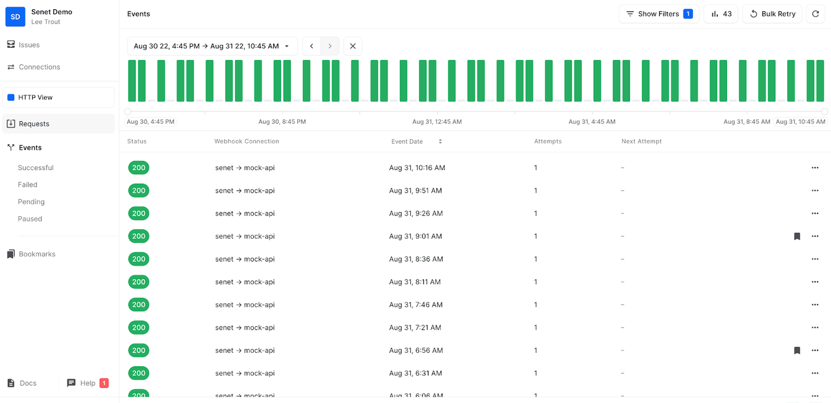Filter events by Successful status
This screenshot has width=831, height=403.
(x=35, y=167)
